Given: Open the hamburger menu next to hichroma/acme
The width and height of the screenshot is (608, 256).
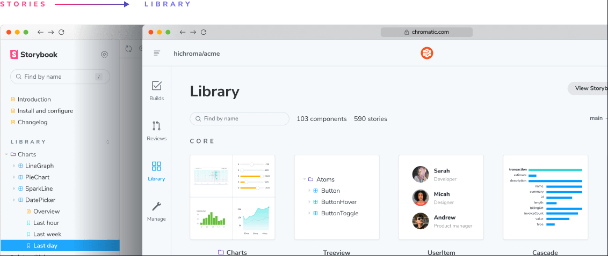Looking at the screenshot, I should pos(157,53).
